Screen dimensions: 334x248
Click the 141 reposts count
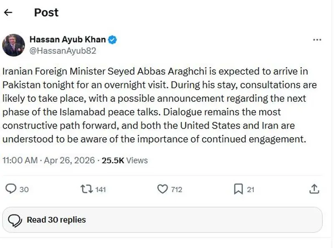coord(101,189)
